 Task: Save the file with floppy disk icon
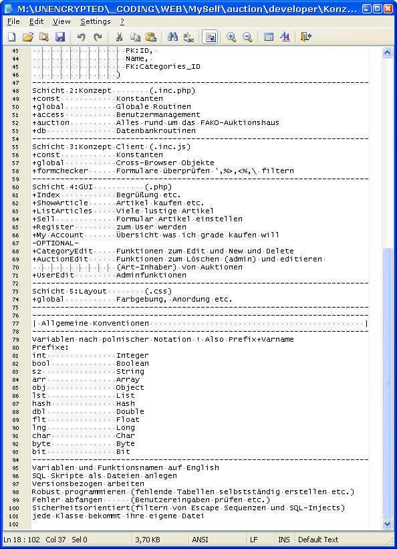click(60, 37)
